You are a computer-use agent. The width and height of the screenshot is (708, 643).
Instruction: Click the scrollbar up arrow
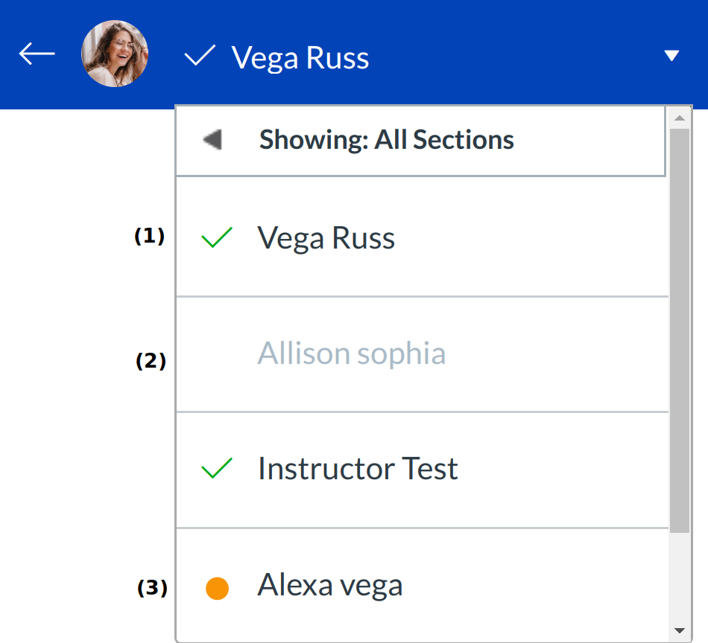[679, 118]
